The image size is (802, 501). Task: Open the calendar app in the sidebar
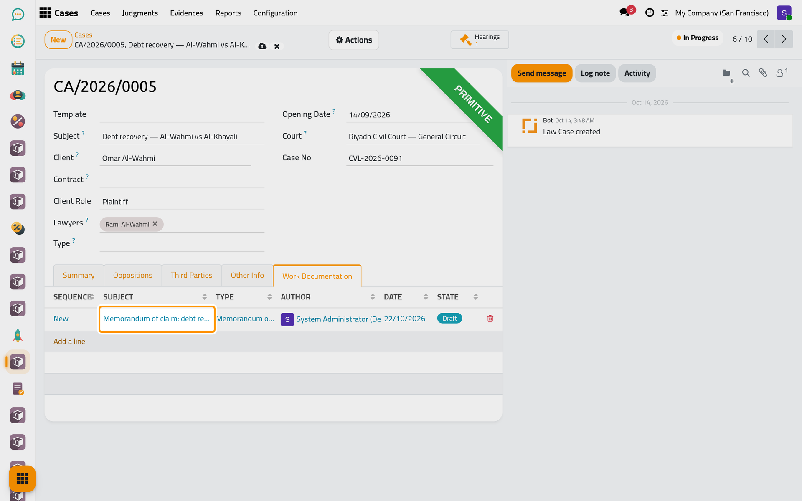(x=18, y=68)
